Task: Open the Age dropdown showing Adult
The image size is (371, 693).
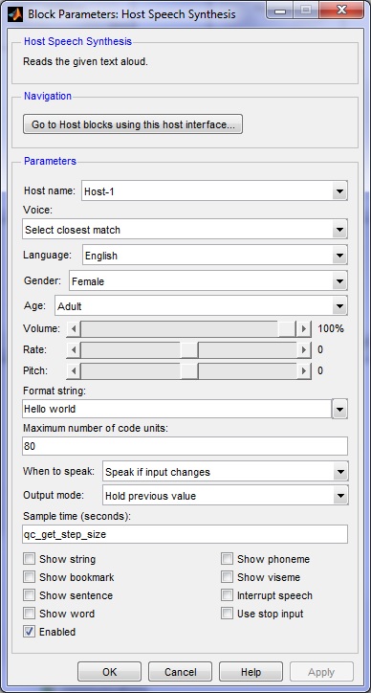Action: pyautogui.click(x=201, y=306)
